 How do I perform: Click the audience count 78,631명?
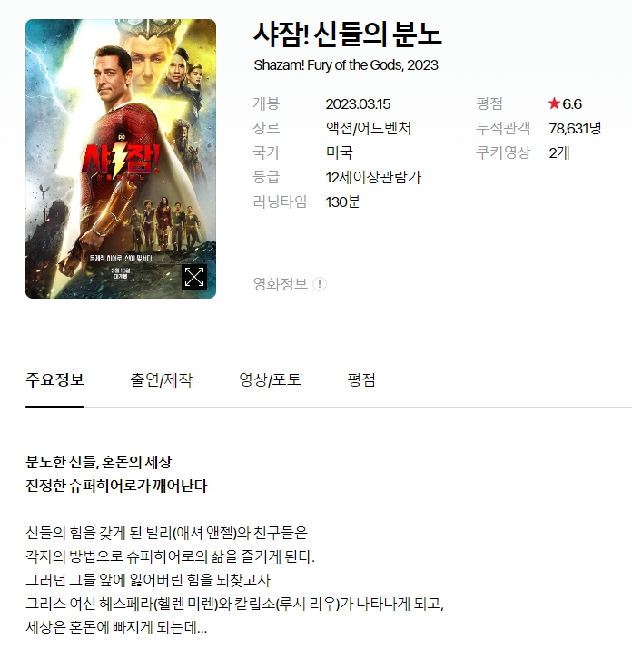click(x=575, y=128)
